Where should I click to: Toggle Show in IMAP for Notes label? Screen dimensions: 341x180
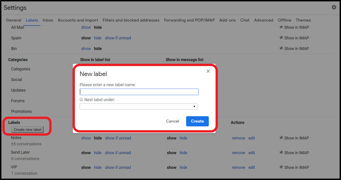coord(281,138)
